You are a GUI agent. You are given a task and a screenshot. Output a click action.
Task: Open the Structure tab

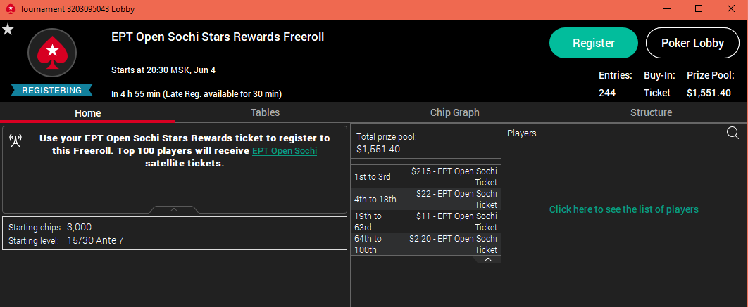pos(652,113)
